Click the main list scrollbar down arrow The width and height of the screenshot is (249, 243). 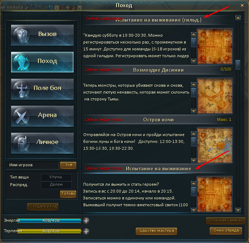point(238,210)
